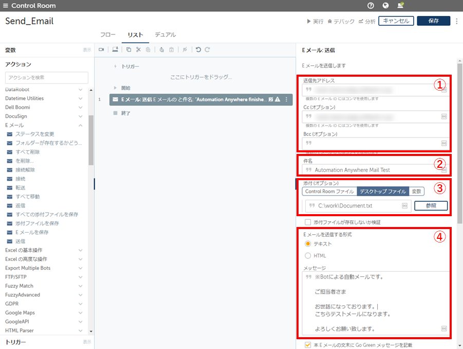Image resolution: width=463 pixels, height=349 pixels.
Task: Open the device status icon in header
Action: click(x=401, y=5)
